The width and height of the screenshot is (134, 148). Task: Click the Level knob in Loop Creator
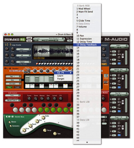tap(7, 49)
